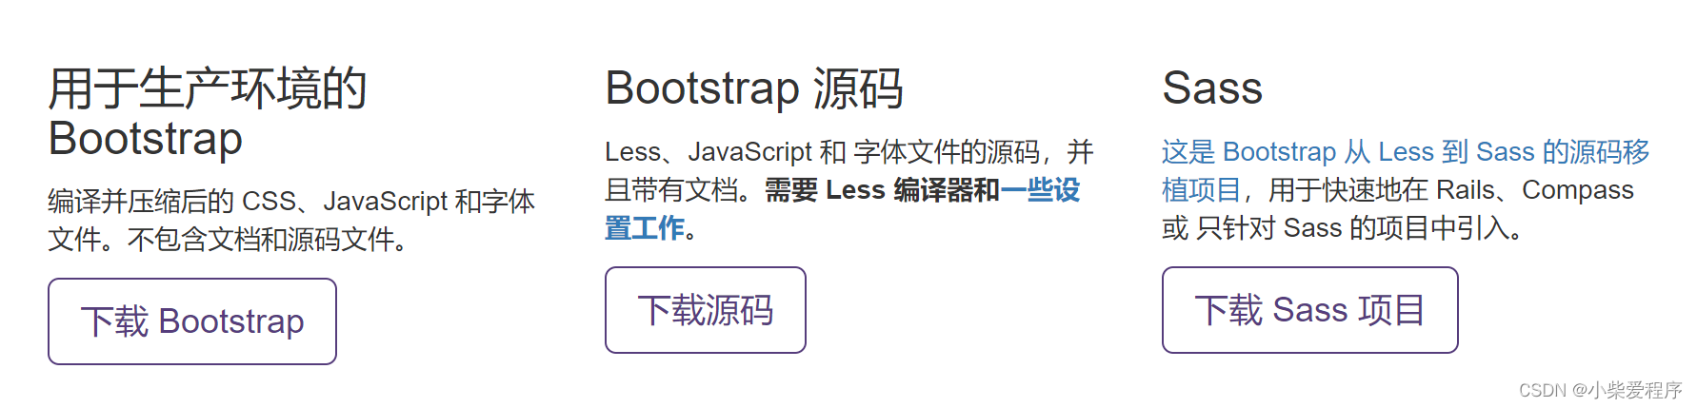Select the text 编译并压缩后的 CSS、JavaScript 和字体文件

(291, 220)
